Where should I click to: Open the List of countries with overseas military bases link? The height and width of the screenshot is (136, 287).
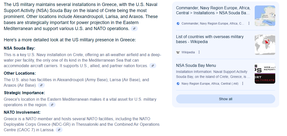[x=210, y=39]
